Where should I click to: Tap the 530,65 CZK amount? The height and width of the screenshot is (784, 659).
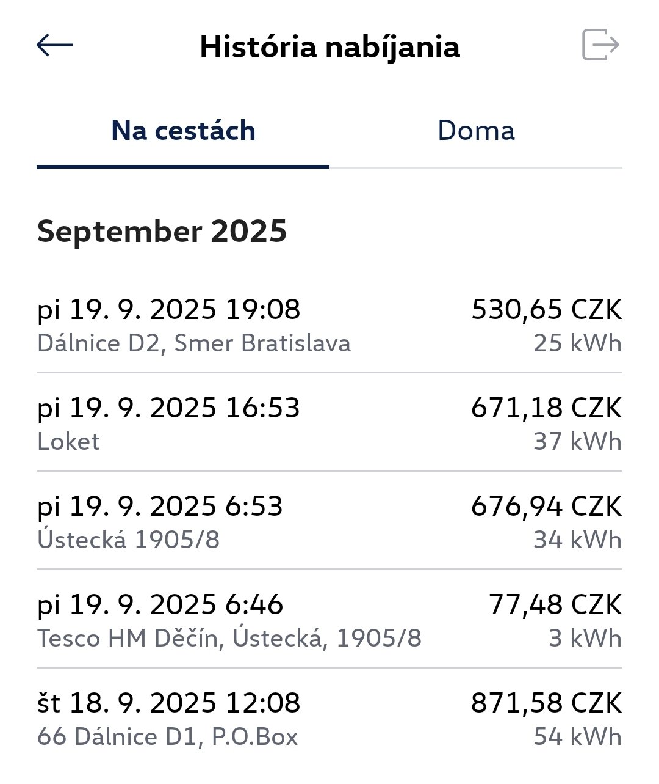click(x=546, y=310)
